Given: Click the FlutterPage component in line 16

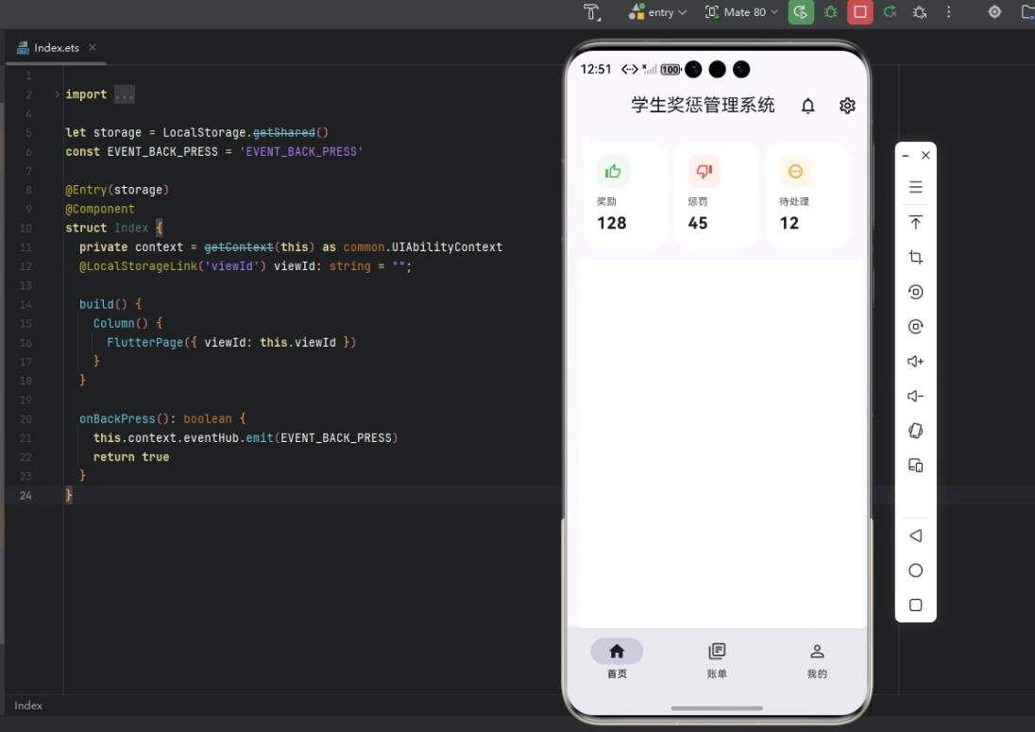Looking at the screenshot, I should tap(144, 343).
